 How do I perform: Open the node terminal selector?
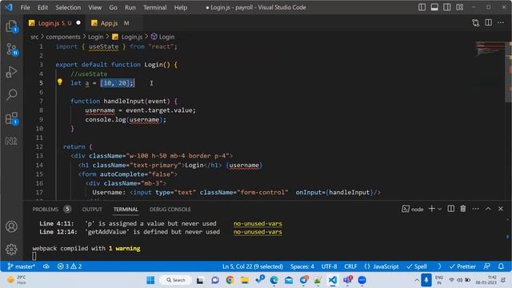coord(413,209)
